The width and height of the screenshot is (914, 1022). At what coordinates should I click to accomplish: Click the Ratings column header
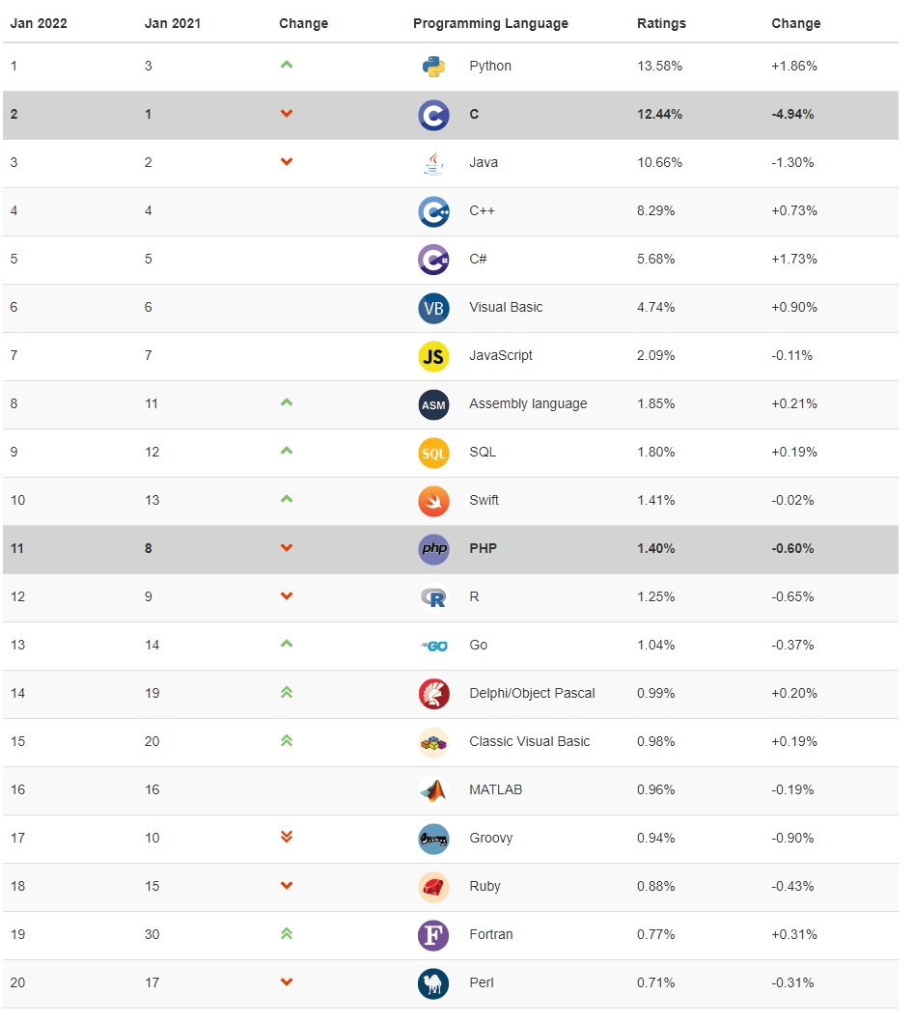pyautogui.click(x=661, y=23)
